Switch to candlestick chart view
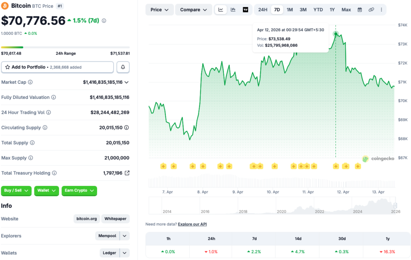The height and width of the screenshot is (260, 411). click(233, 10)
